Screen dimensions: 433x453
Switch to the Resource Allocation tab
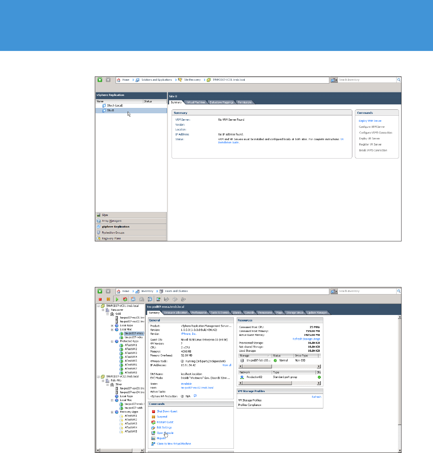click(x=175, y=313)
